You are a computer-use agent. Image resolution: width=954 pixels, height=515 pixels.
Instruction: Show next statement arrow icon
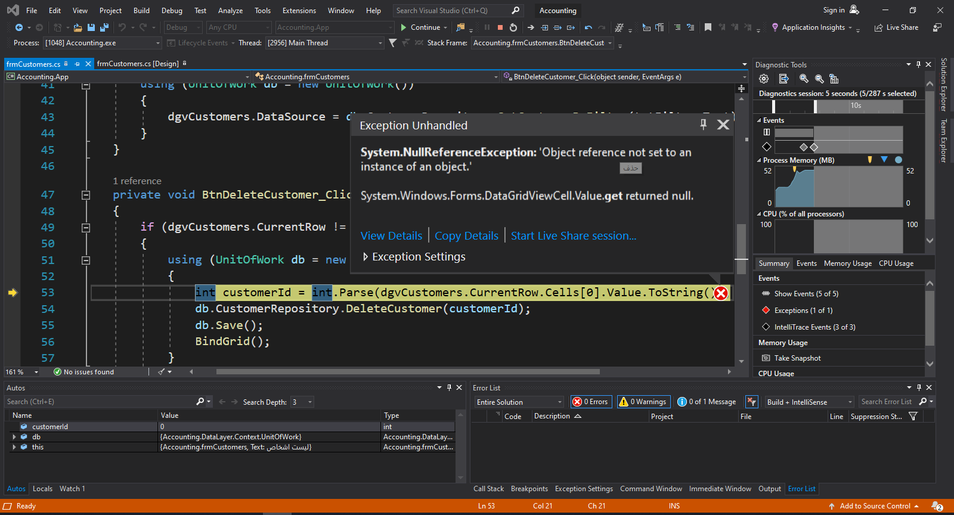[x=531, y=27]
